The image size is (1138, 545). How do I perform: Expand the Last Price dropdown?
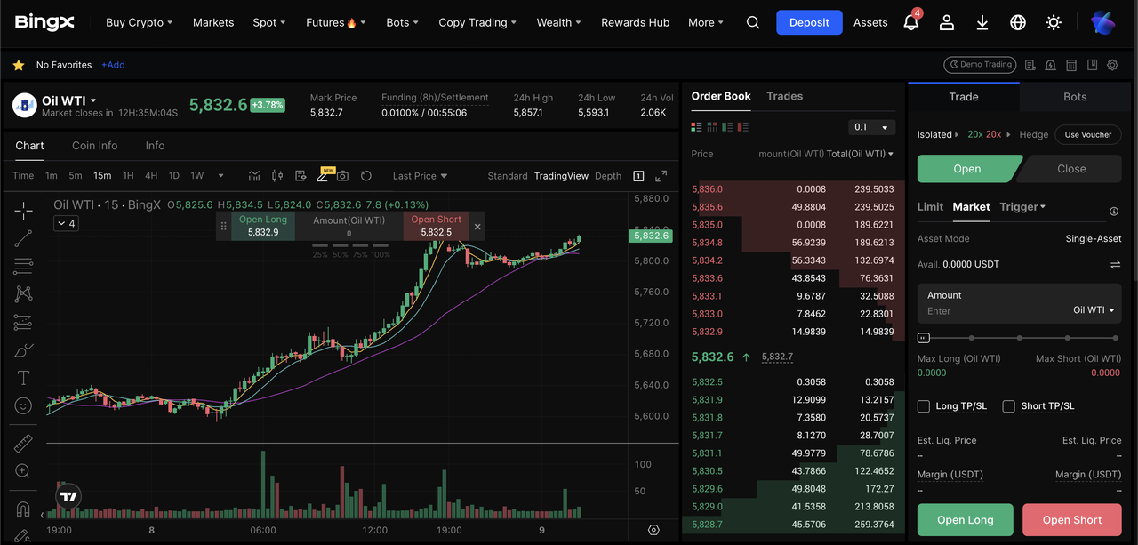click(420, 176)
